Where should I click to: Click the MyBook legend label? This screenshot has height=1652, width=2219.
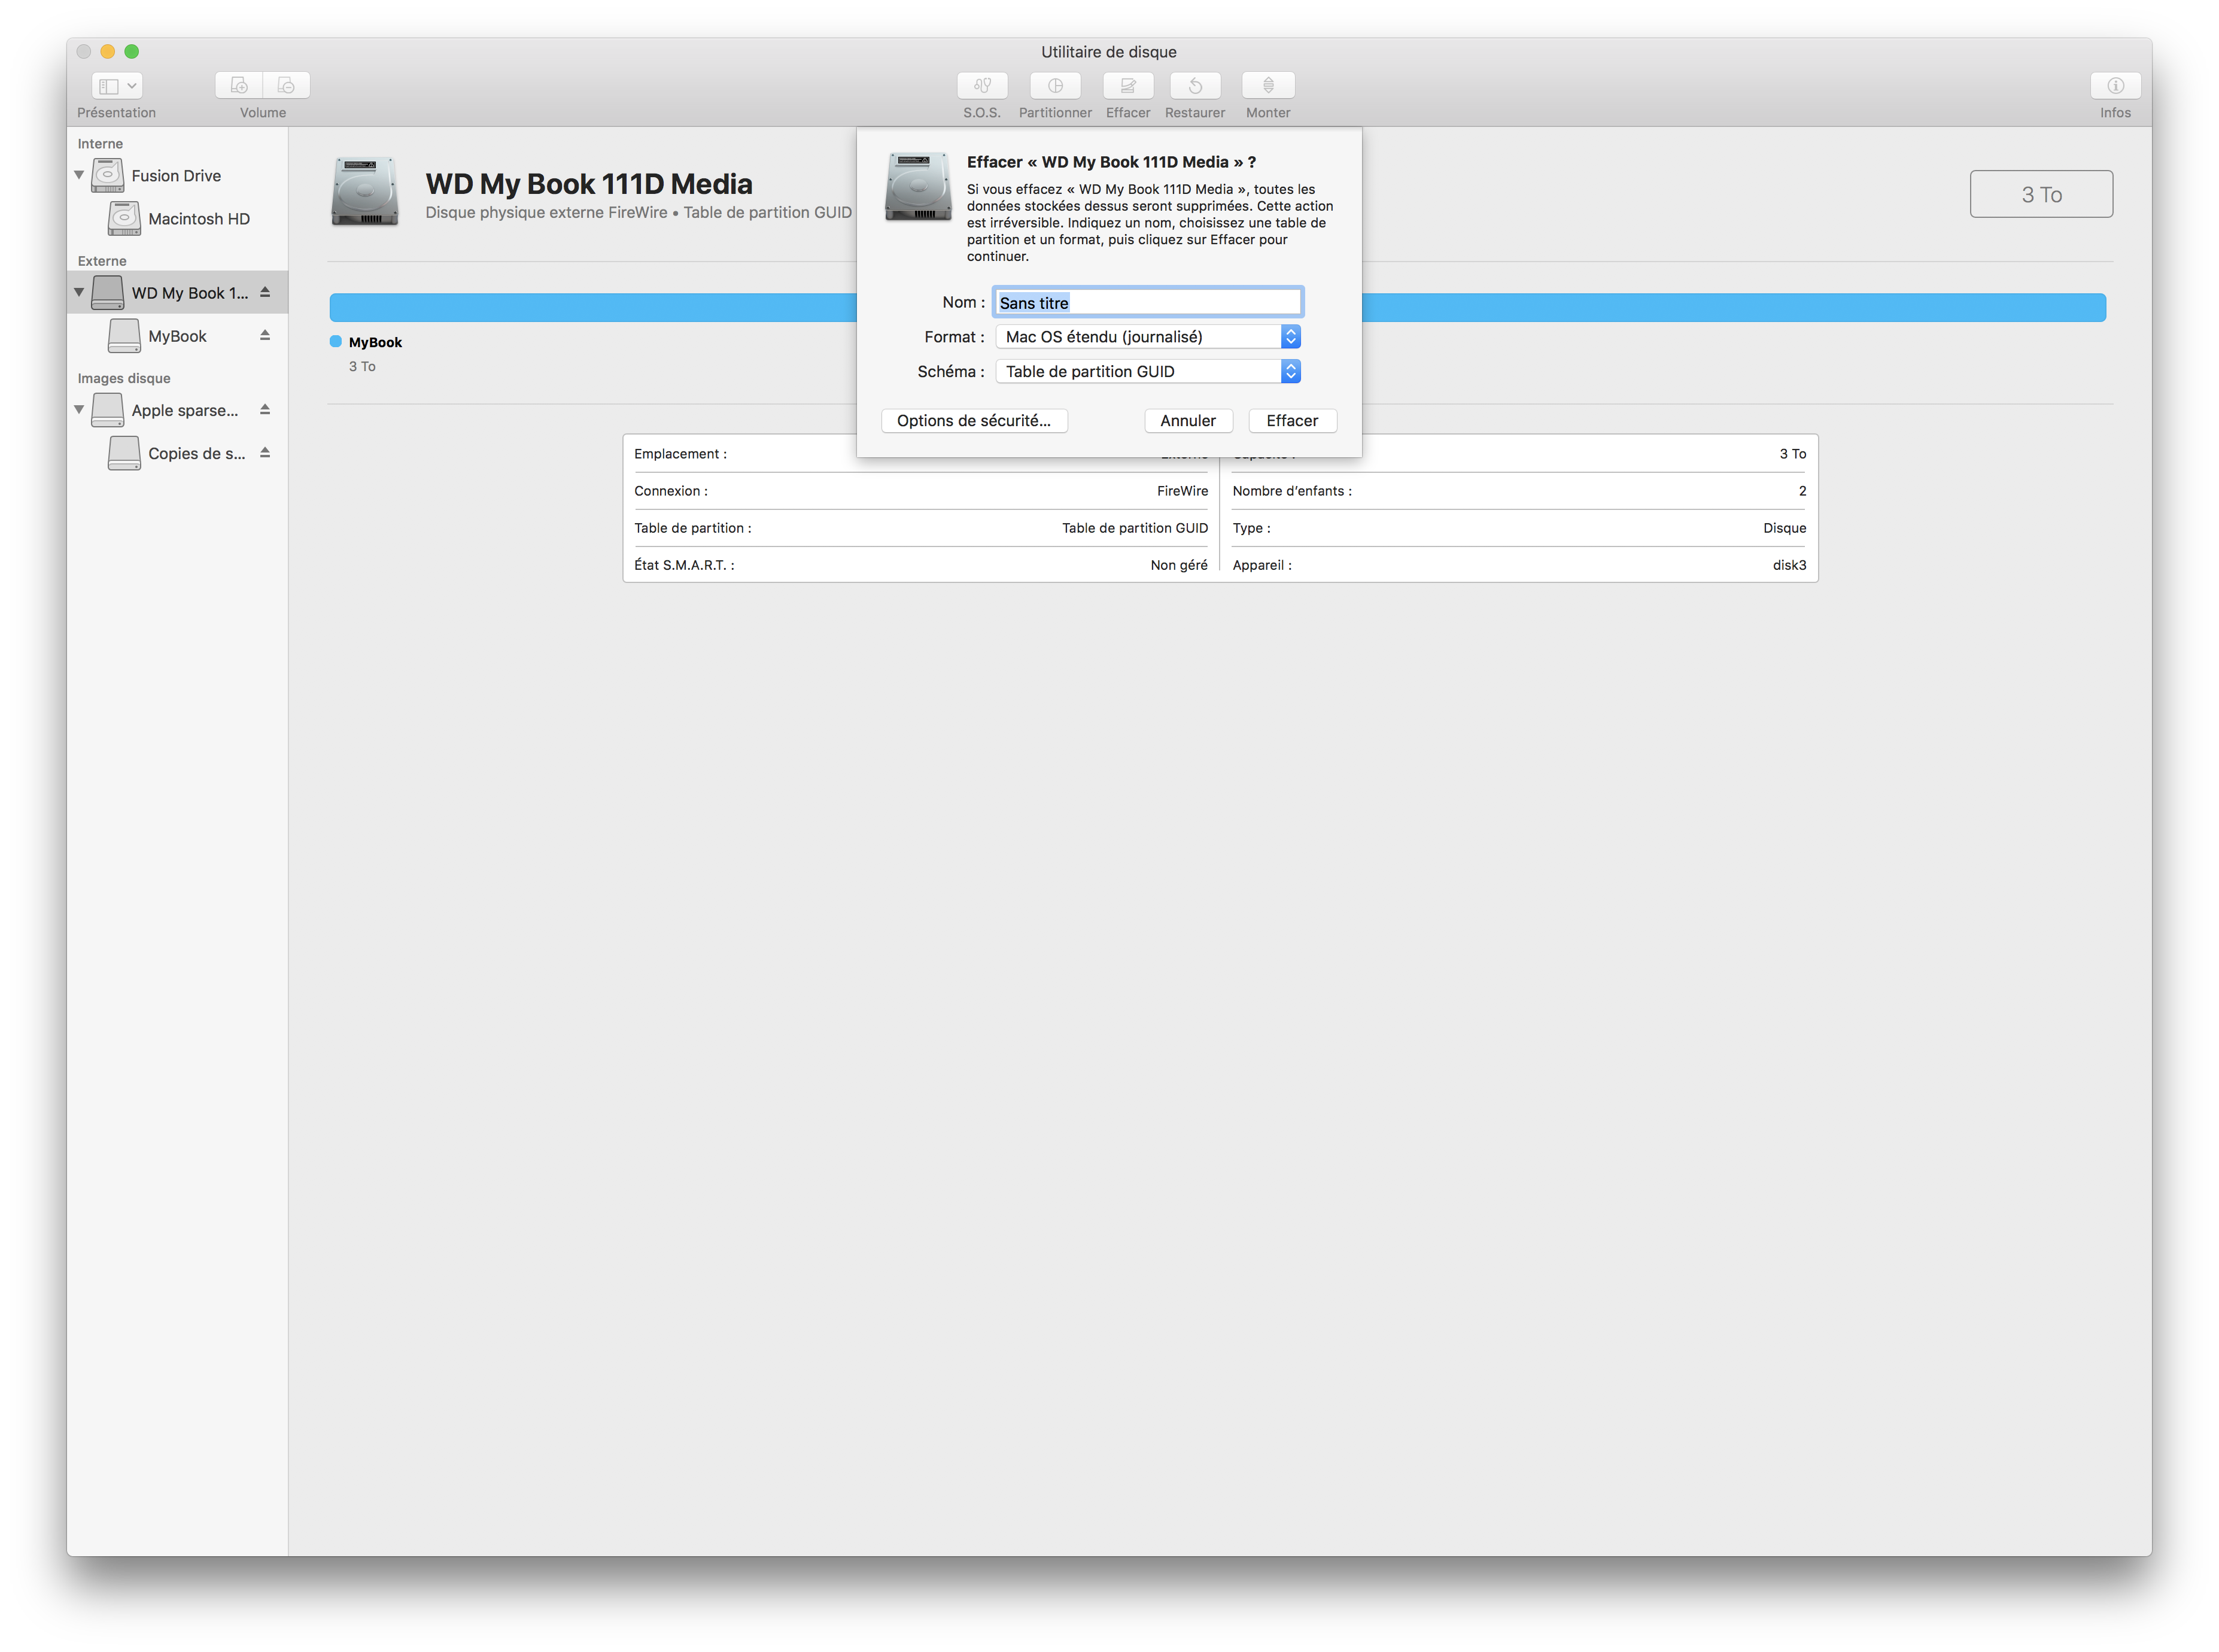375,342
